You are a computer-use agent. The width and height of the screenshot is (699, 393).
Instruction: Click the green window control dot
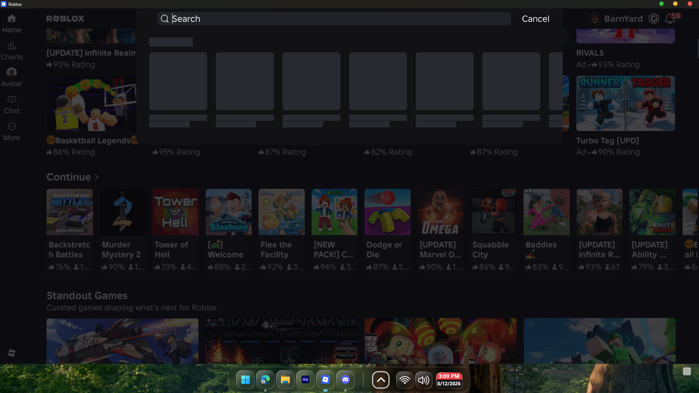pos(662,4)
